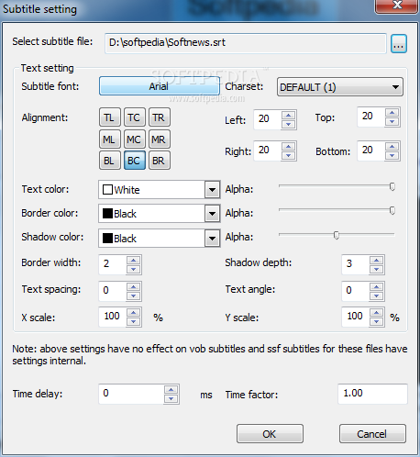Click the browse button for subtitle file

tap(399, 44)
